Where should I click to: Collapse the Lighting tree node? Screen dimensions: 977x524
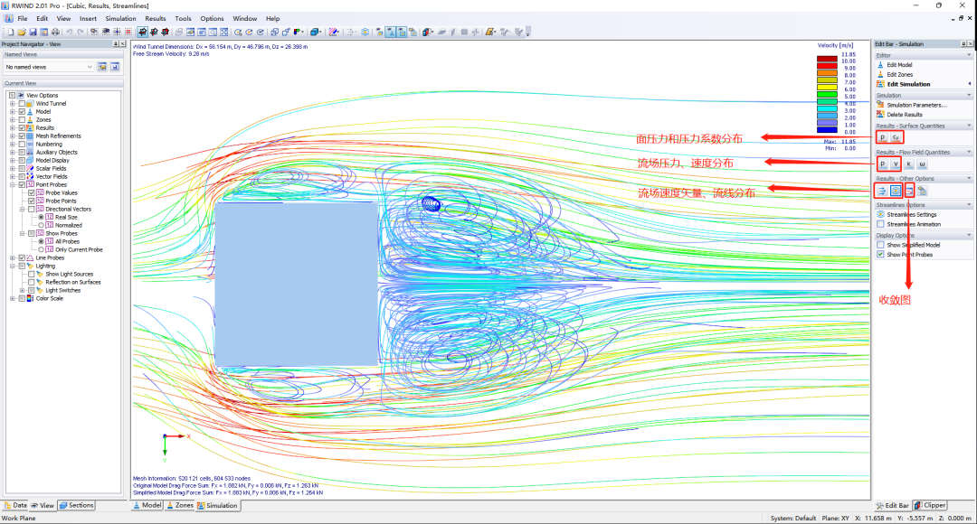[x=12, y=266]
